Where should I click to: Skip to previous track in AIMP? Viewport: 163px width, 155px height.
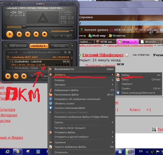(27, 34)
